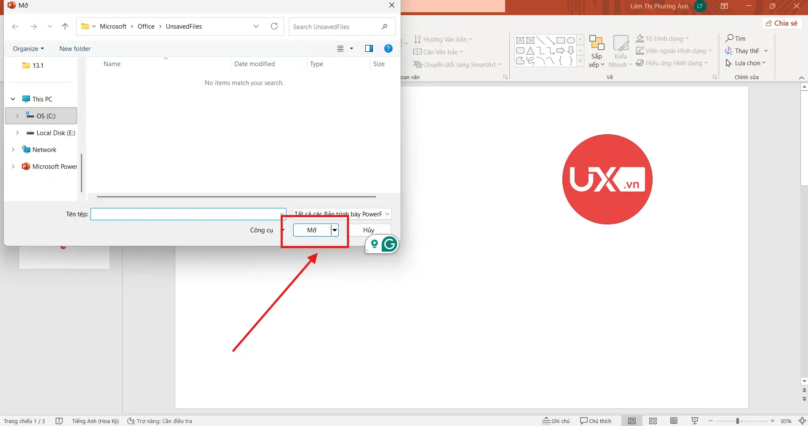The width and height of the screenshot is (808, 426).
Task: Fit slide to current window
Action: pos(802,421)
